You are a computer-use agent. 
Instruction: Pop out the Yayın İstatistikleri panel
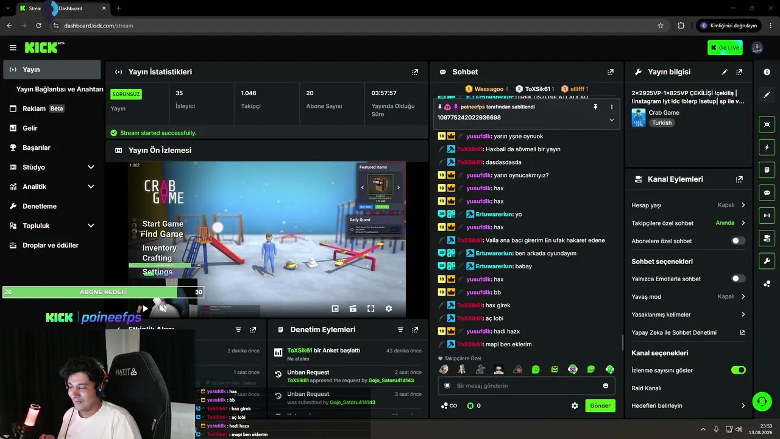(415, 72)
